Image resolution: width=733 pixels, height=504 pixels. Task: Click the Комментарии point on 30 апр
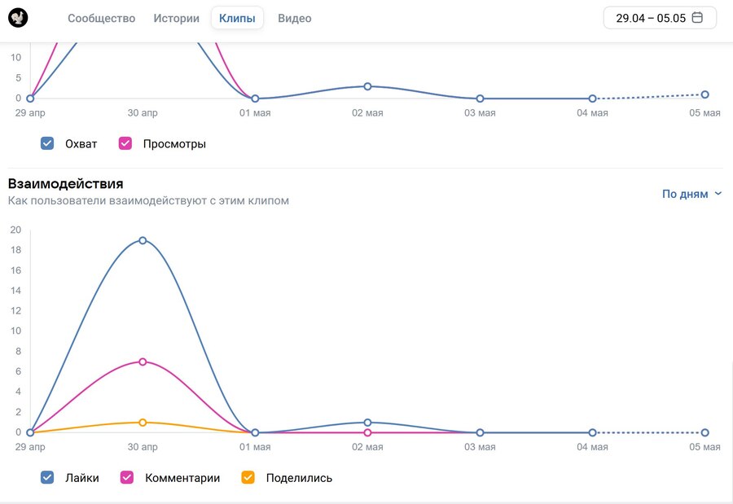[x=143, y=362]
